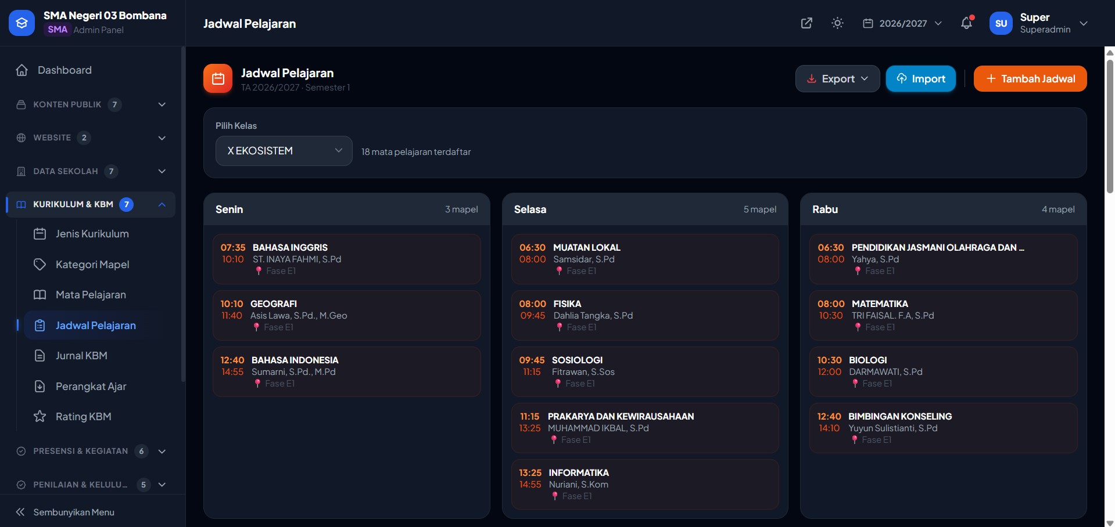Click the orange Jadwal Pelajaran page icon
This screenshot has width=1115, height=527.
[218, 78]
